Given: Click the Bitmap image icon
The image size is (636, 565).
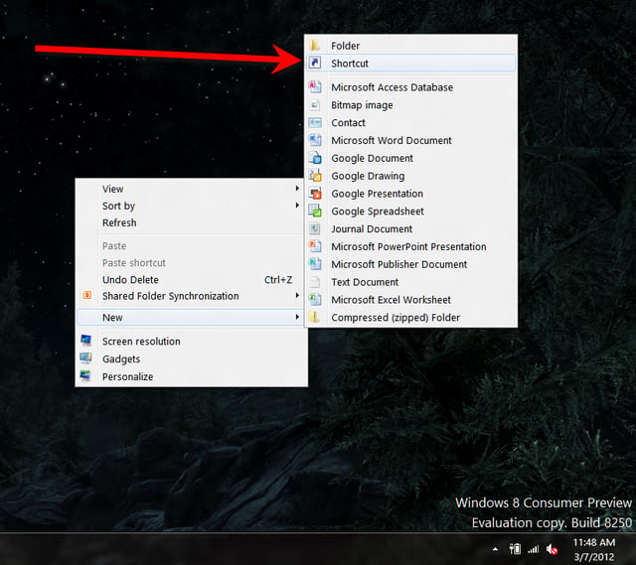Looking at the screenshot, I should coord(315,105).
